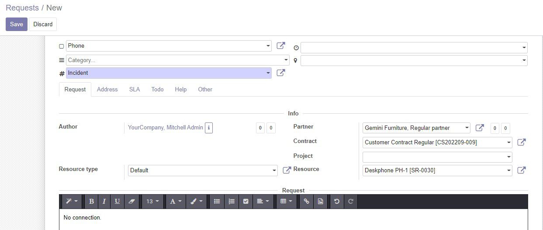
Task: Switch to Todo tab
Action: coord(157,89)
